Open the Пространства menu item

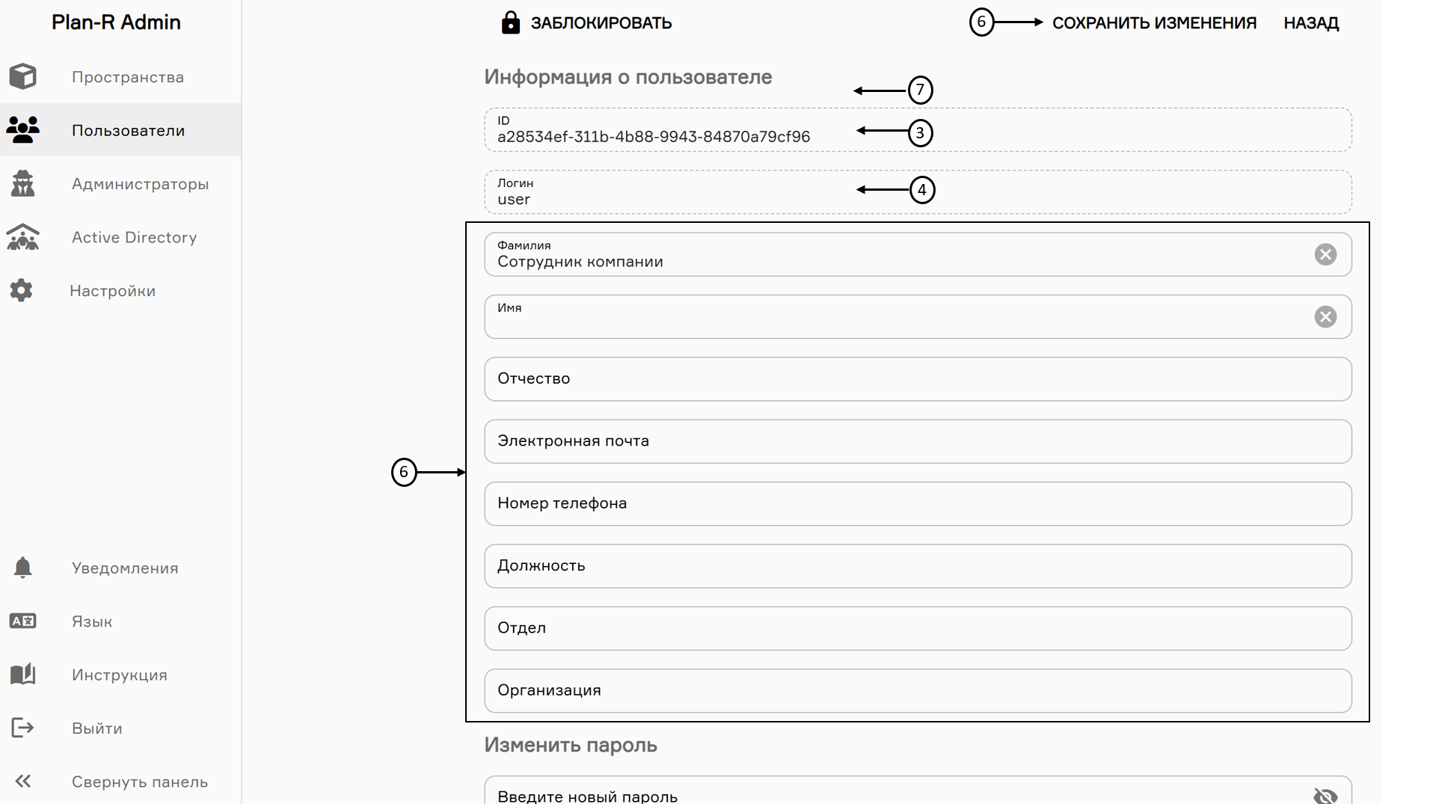(127, 77)
